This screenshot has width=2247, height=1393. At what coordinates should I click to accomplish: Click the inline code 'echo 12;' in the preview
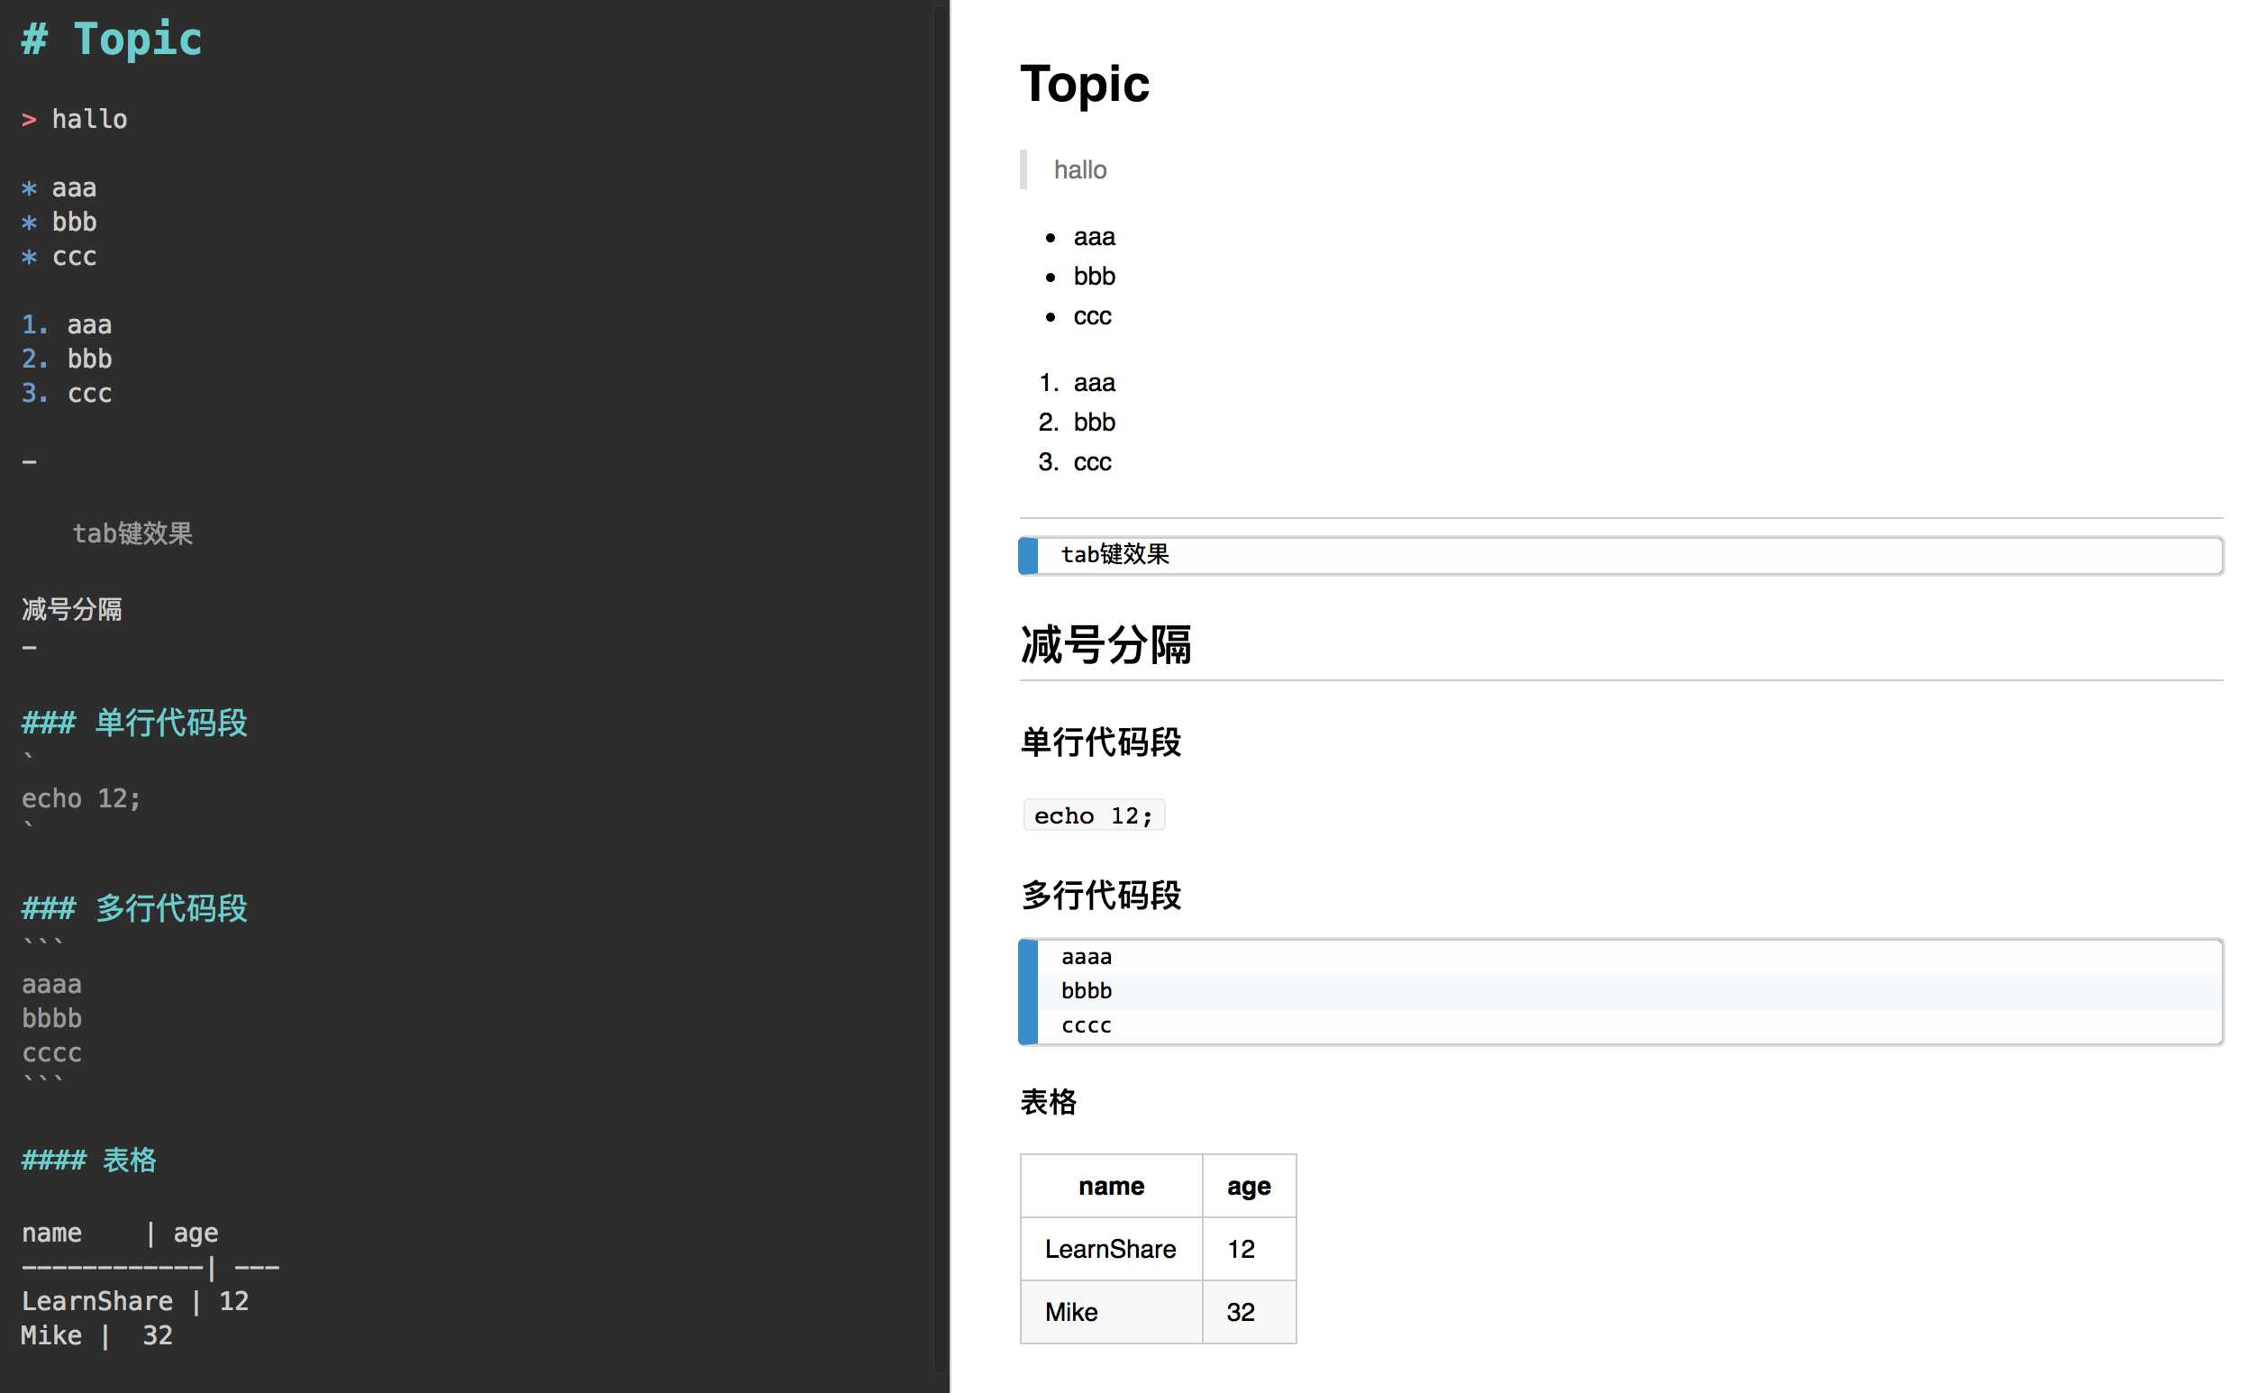coord(1094,815)
